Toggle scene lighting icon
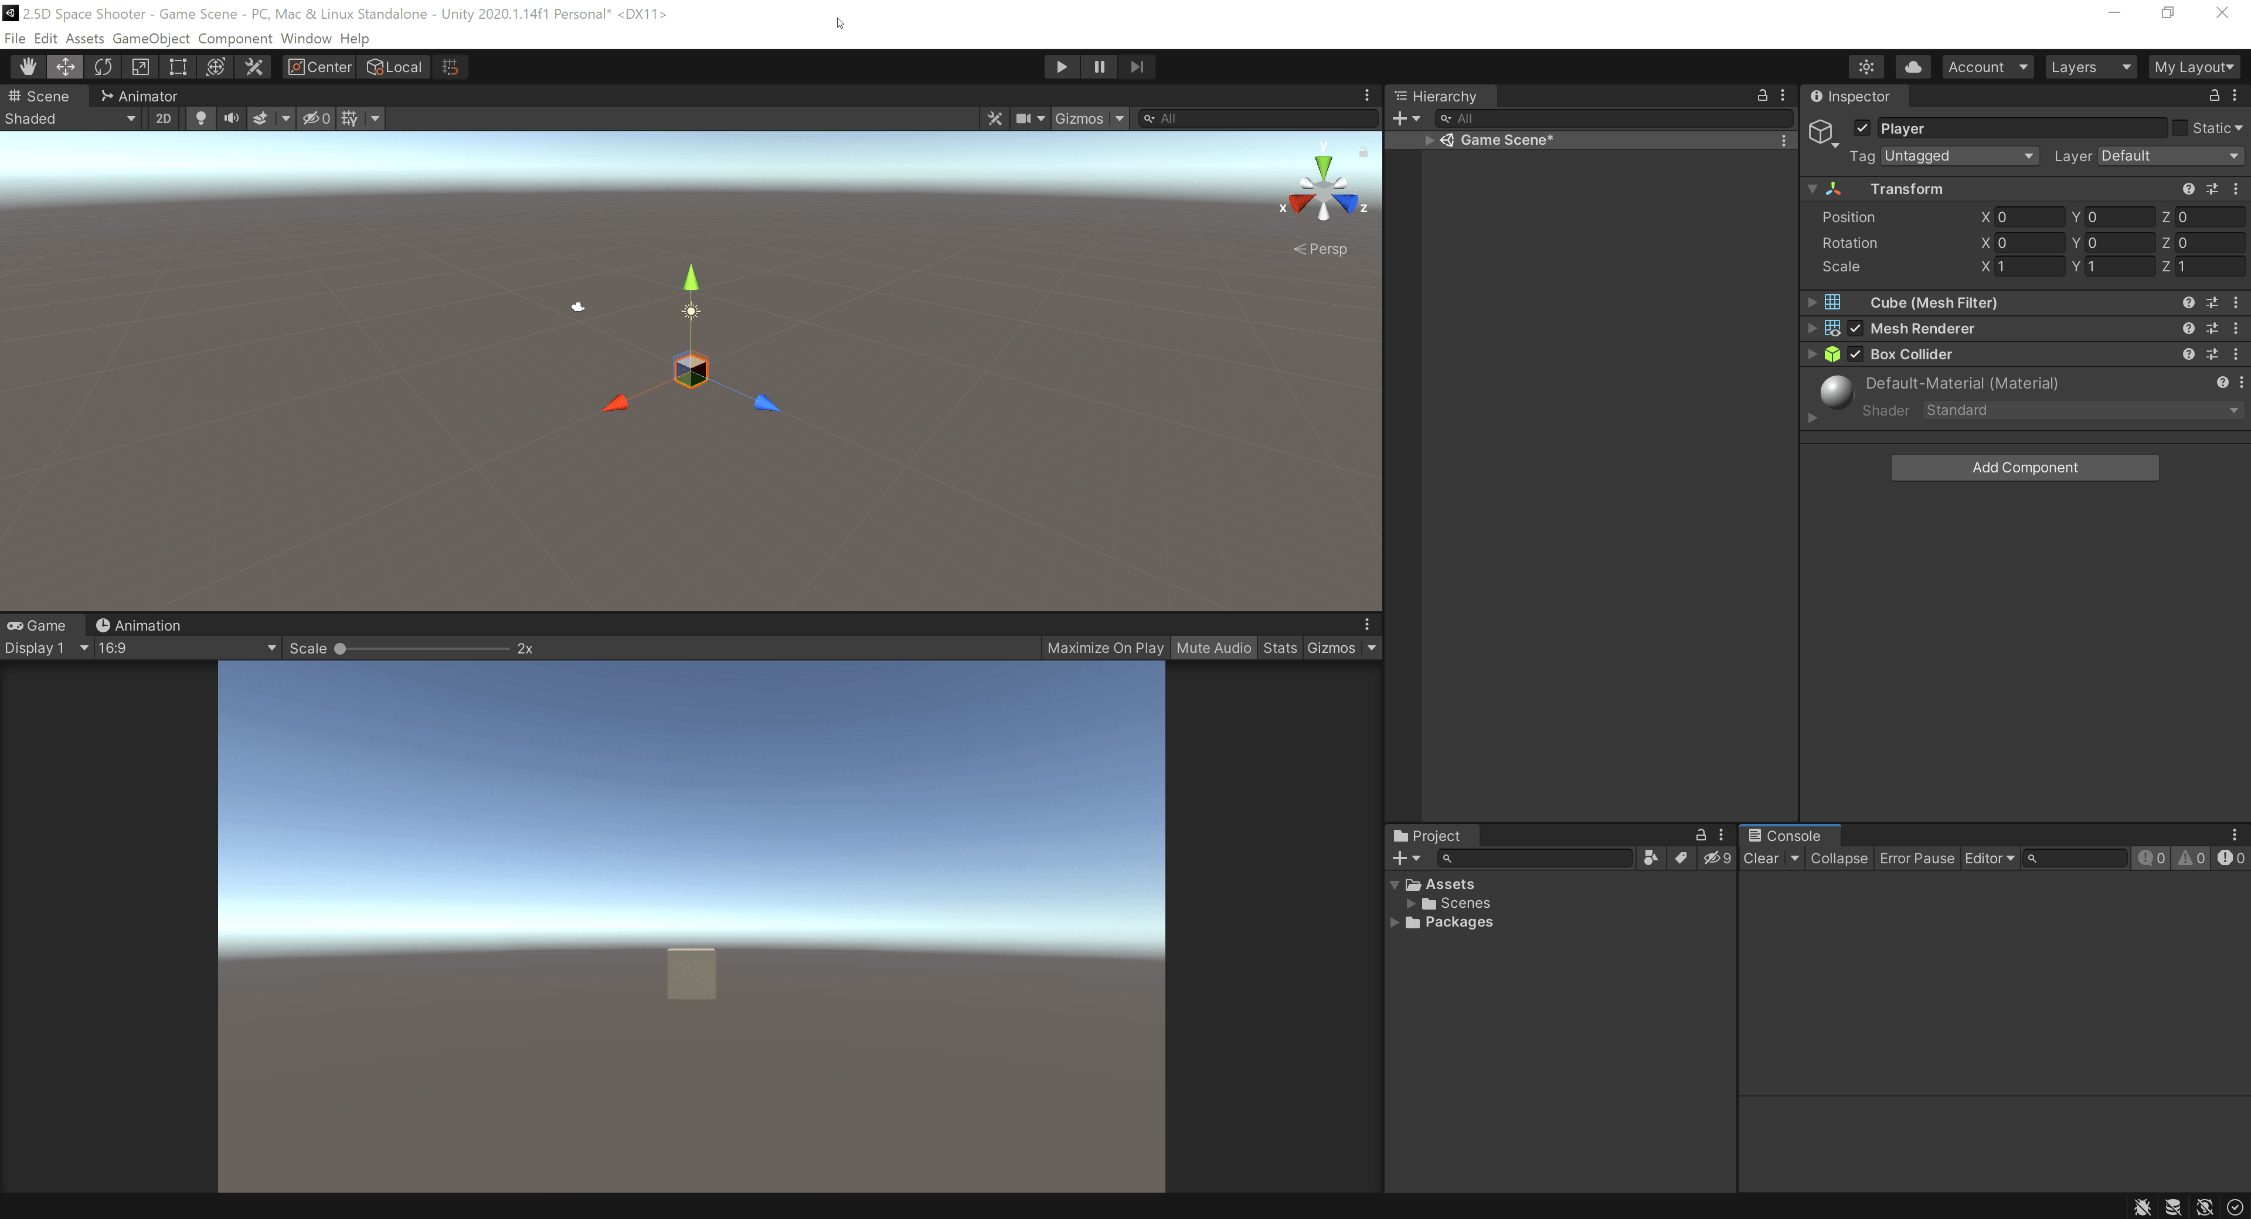2251x1219 pixels. click(200, 118)
